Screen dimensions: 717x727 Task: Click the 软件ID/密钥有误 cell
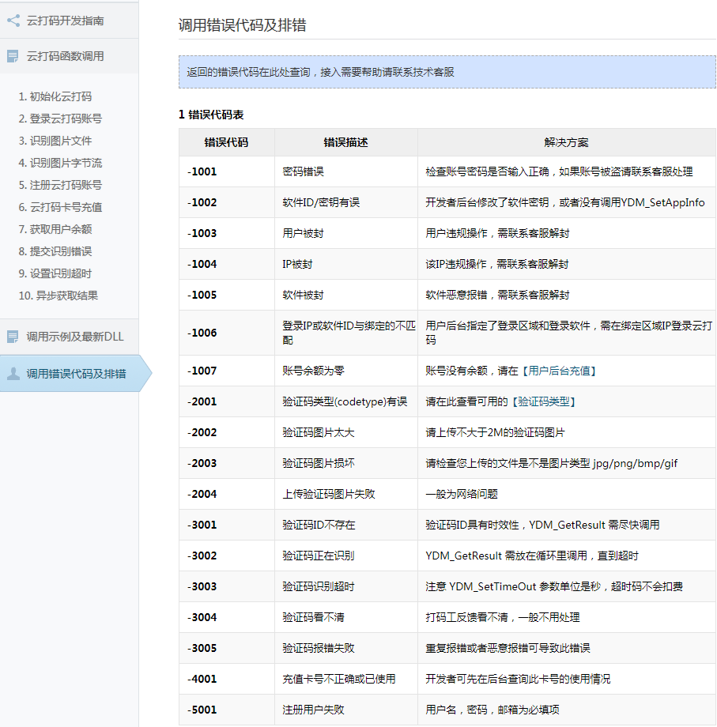(x=346, y=202)
